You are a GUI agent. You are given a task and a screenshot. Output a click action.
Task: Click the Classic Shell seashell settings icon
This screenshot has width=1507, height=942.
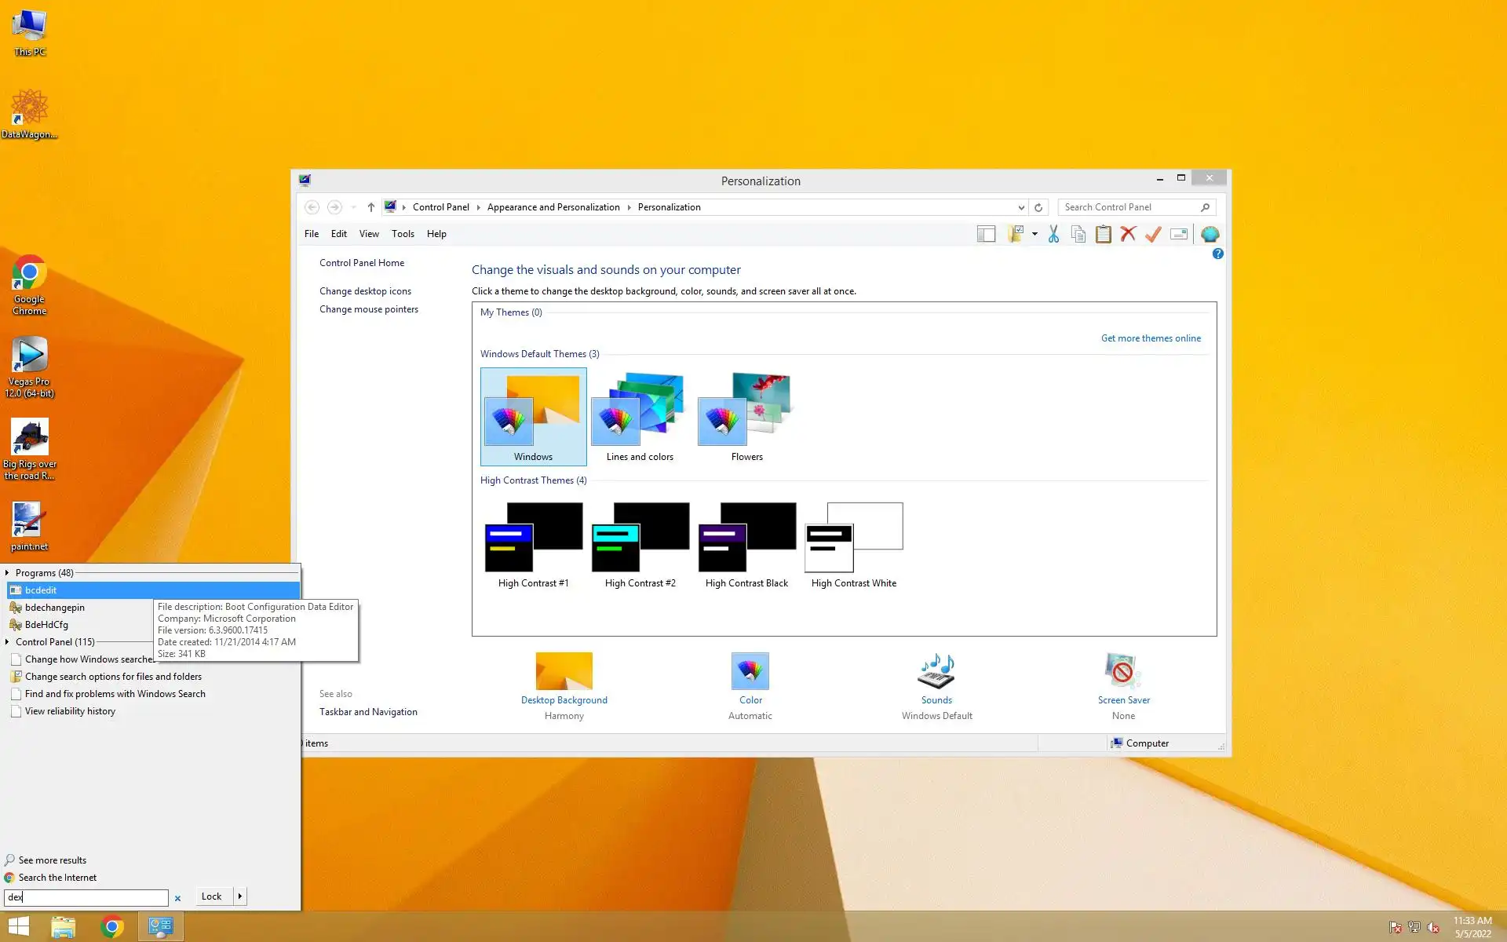1210,234
